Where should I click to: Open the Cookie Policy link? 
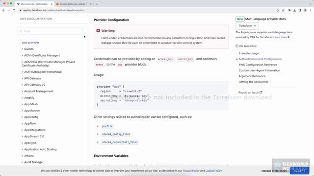(x=213, y=171)
